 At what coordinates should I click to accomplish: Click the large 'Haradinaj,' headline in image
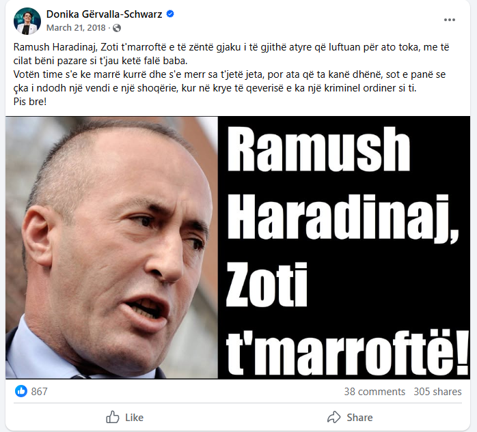tap(342, 218)
